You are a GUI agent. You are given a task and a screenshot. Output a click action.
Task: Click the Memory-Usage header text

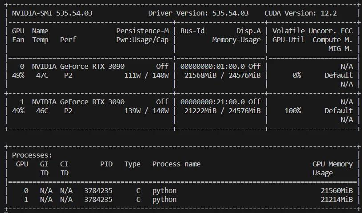pyautogui.click(x=236, y=40)
